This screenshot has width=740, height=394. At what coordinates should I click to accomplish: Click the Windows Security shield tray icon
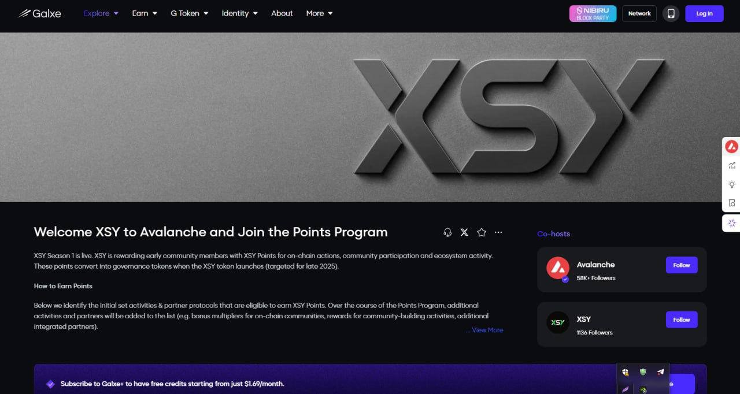626,372
